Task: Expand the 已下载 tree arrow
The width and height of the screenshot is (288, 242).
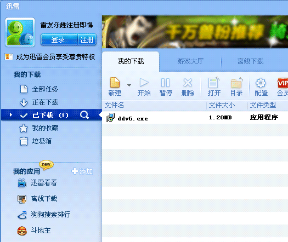Action: tap(11, 115)
